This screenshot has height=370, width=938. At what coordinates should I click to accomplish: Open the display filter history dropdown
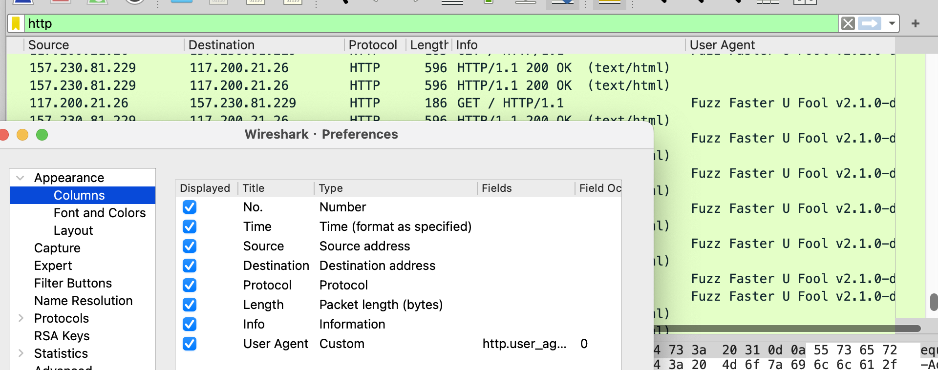pyautogui.click(x=892, y=23)
